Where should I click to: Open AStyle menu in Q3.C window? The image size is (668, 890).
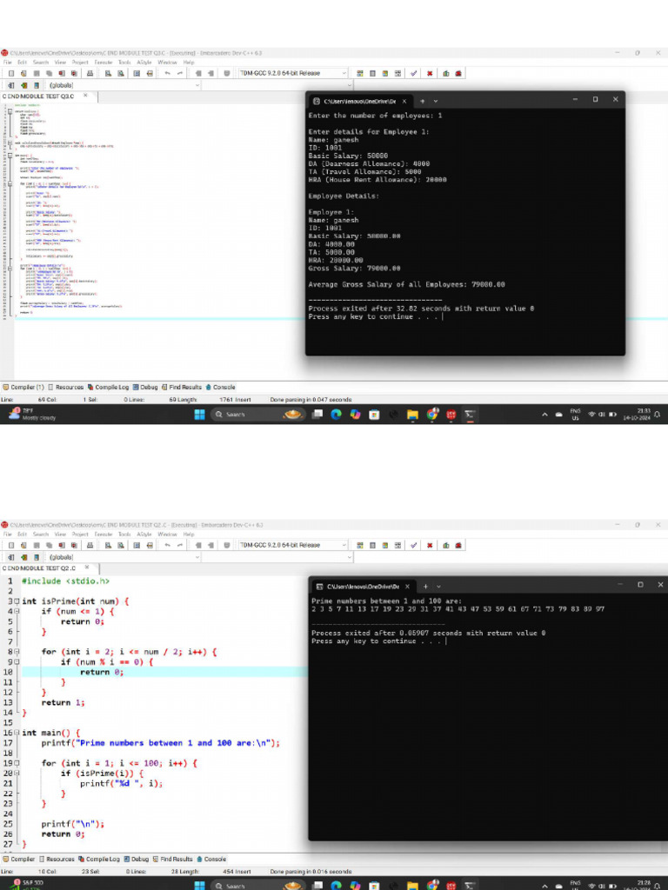click(x=144, y=63)
